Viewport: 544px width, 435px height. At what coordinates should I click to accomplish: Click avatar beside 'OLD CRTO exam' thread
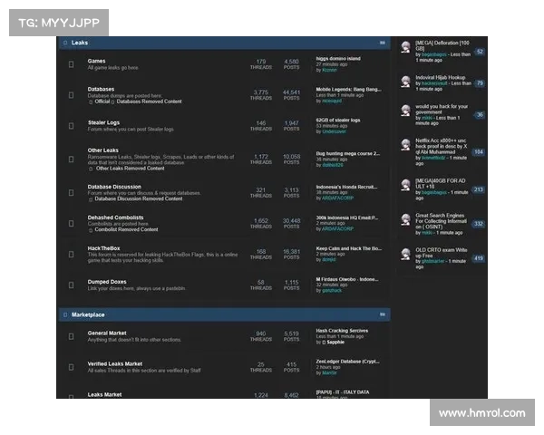405,254
